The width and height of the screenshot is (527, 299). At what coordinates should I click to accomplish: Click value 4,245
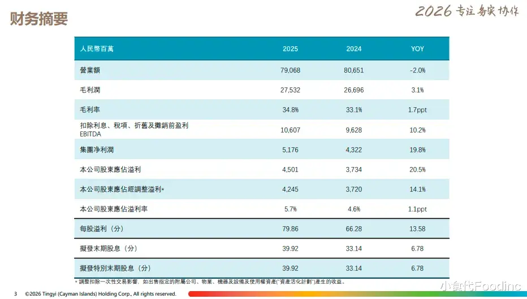click(x=291, y=190)
